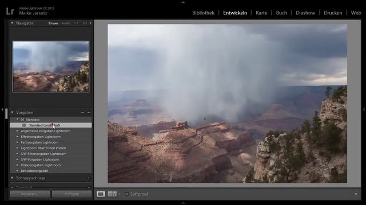
Task: Open Navigator zoom ratio menu arrows
Action: pos(90,23)
